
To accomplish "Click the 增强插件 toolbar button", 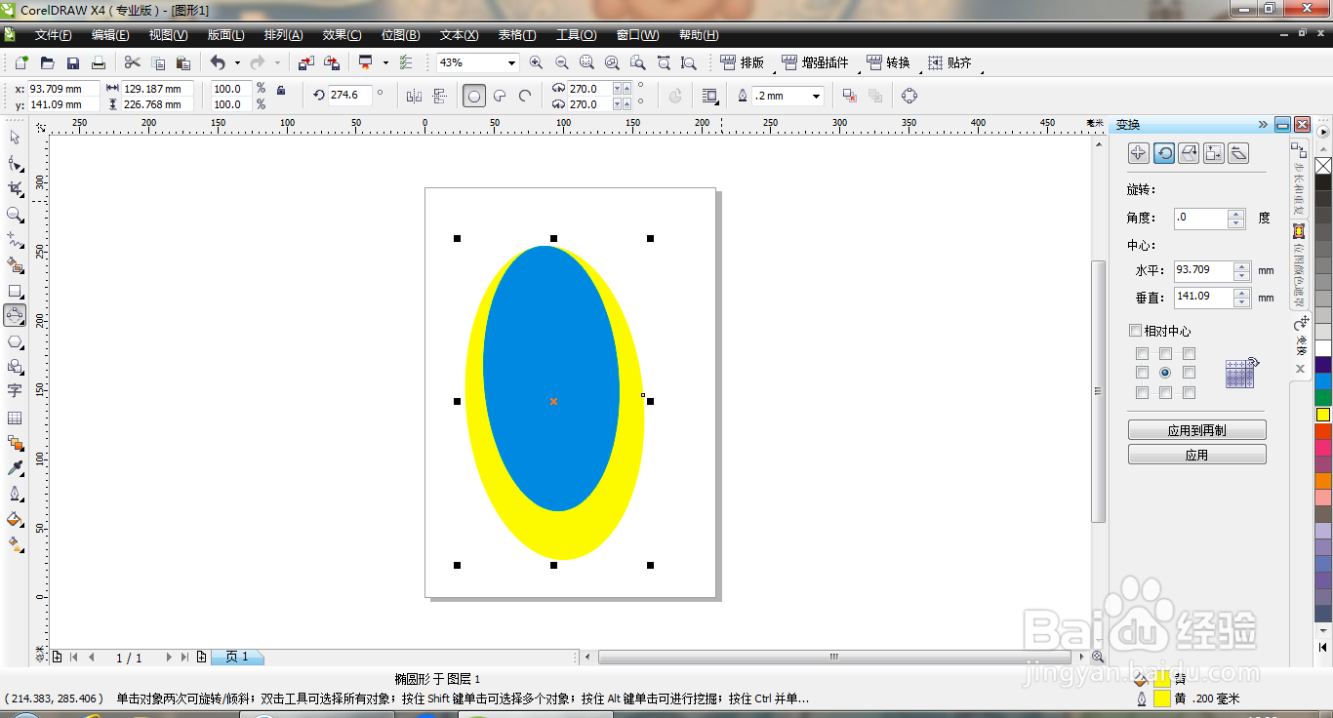I will click(816, 62).
